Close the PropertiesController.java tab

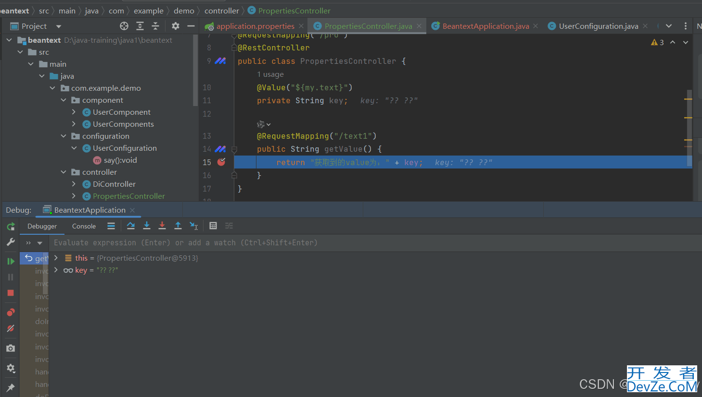coord(419,26)
